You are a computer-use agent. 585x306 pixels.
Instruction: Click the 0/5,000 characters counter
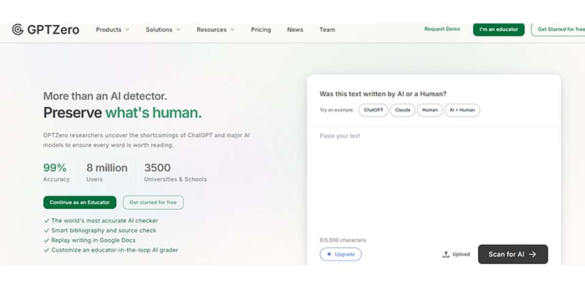(x=343, y=240)
